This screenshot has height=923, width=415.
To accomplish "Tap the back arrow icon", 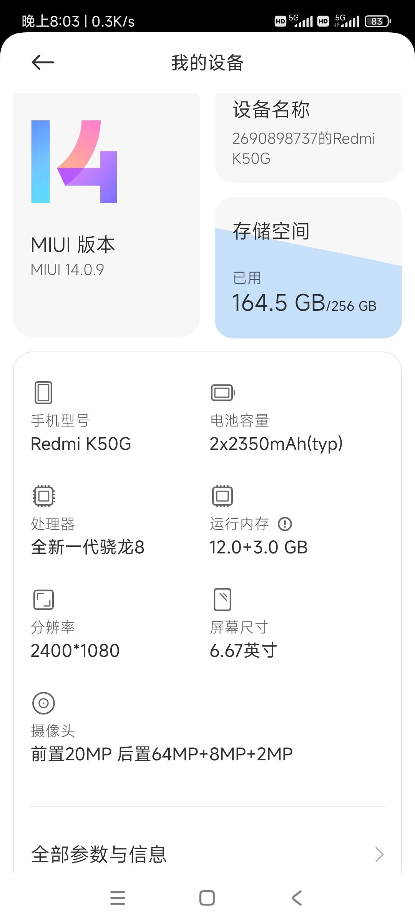I will tap(43, 62).
